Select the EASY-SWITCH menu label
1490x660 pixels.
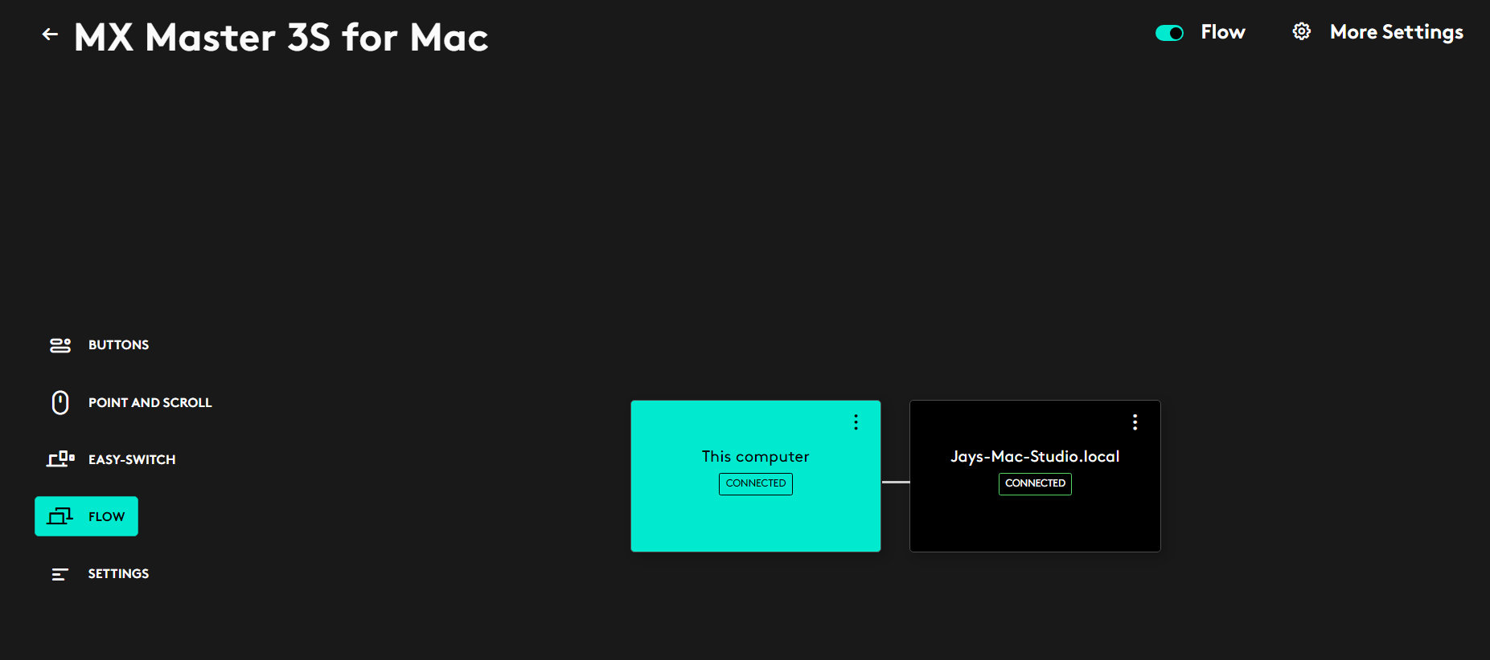132,460
